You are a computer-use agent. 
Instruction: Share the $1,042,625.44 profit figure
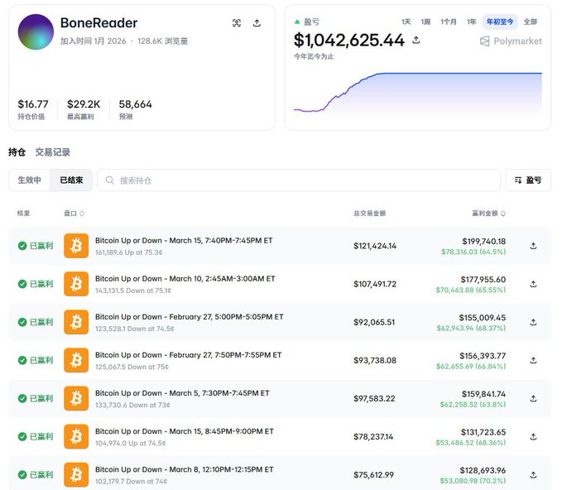point(416,40)
